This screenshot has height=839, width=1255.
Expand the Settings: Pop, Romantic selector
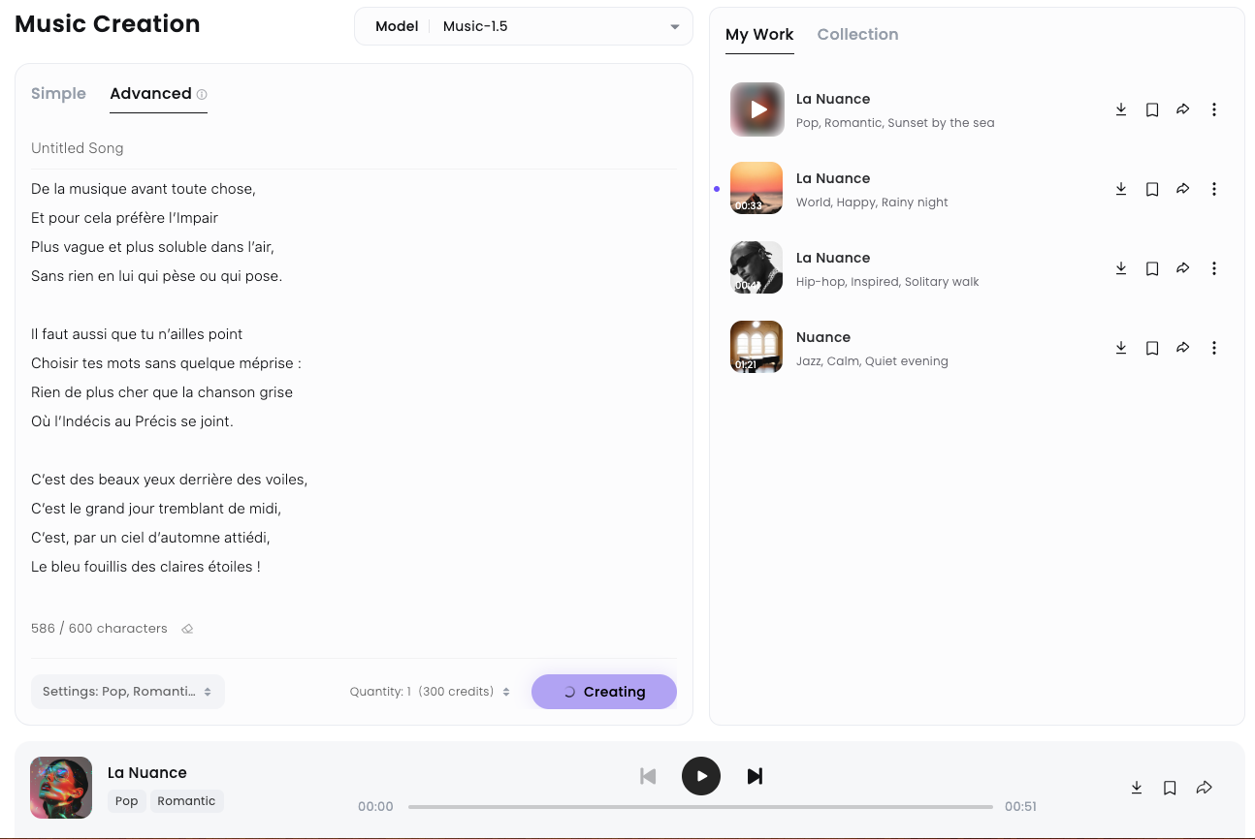[x=127, y=692]
